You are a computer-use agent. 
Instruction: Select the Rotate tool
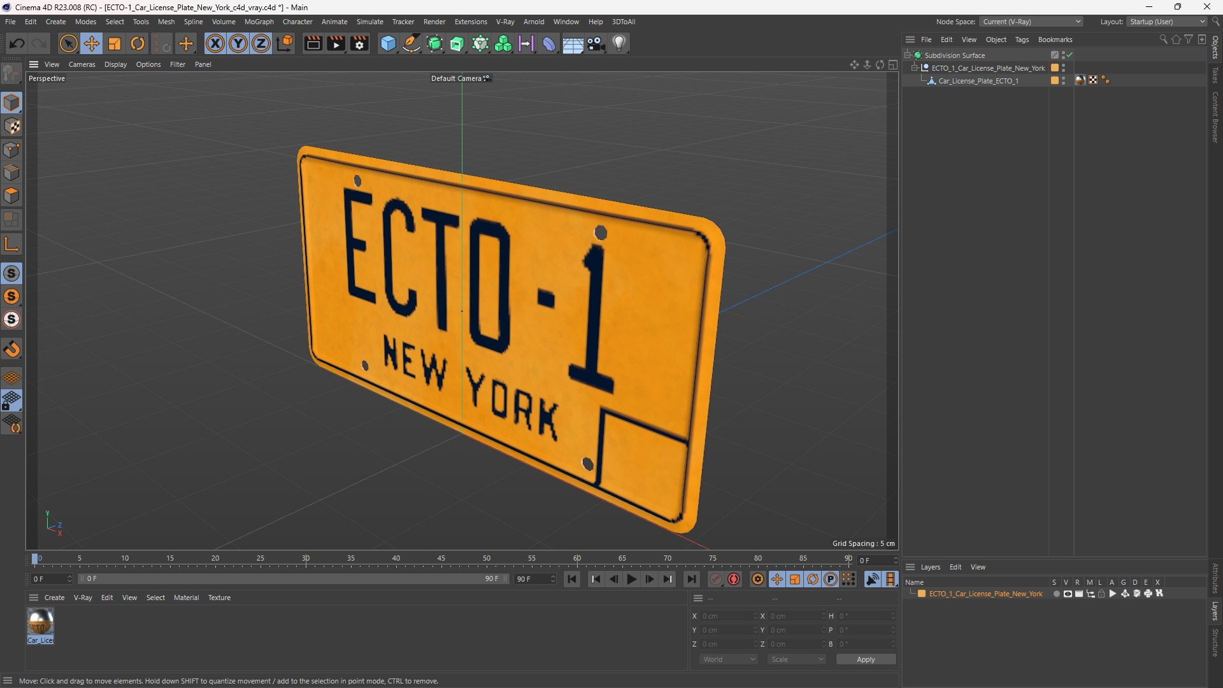pyautogui.click(x=138, y=43)
